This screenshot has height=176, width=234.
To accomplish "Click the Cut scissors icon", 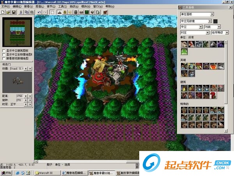I will [21, 12].
